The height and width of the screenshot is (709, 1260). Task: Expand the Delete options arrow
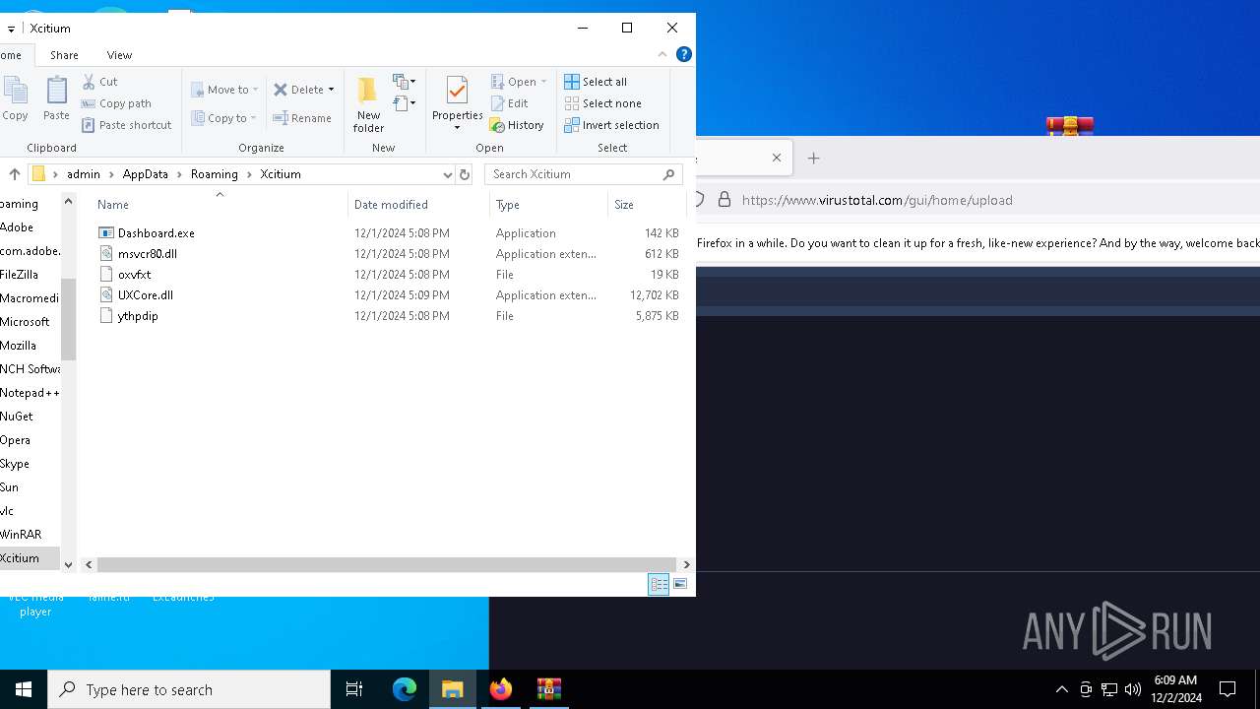[332, 90]
